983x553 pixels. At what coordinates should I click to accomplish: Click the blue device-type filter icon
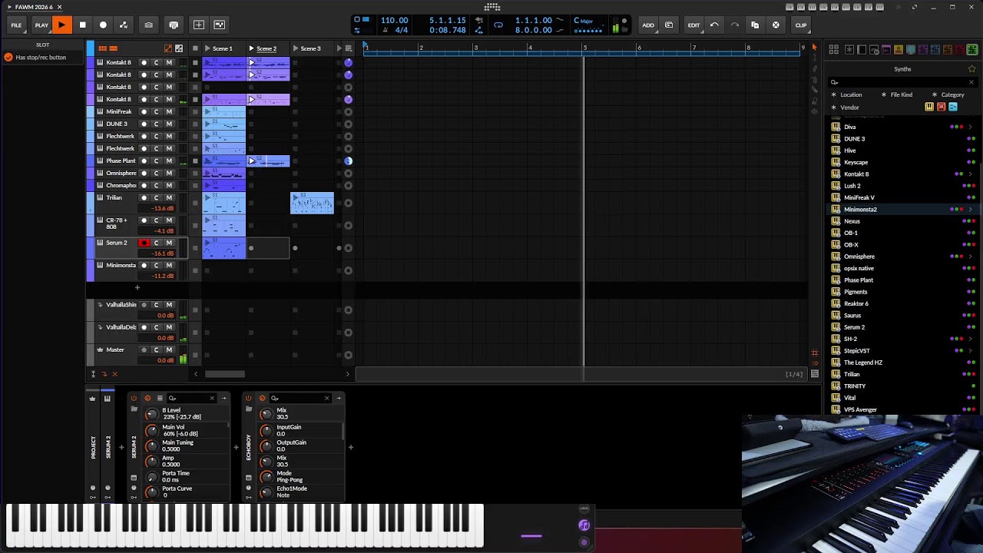(953, 108)
